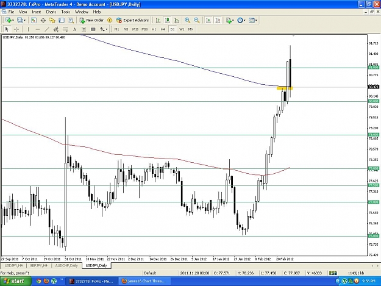Open the Navigator favorites icon
This screenshot has height=286, width=381.
(52, 20)
